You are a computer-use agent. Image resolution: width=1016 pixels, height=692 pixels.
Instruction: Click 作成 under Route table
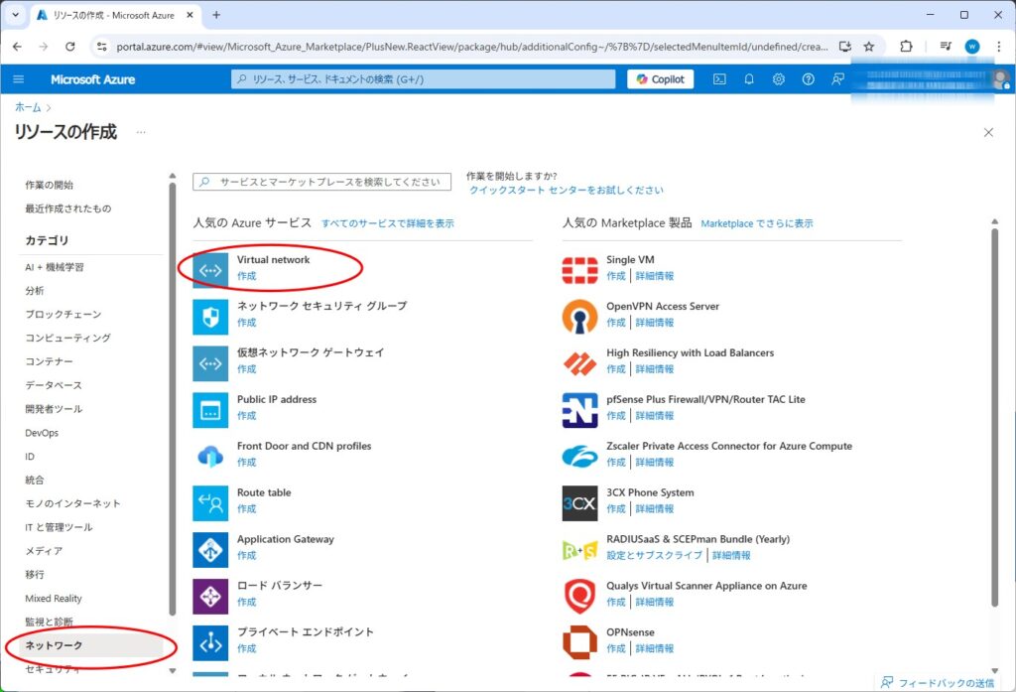246,508
